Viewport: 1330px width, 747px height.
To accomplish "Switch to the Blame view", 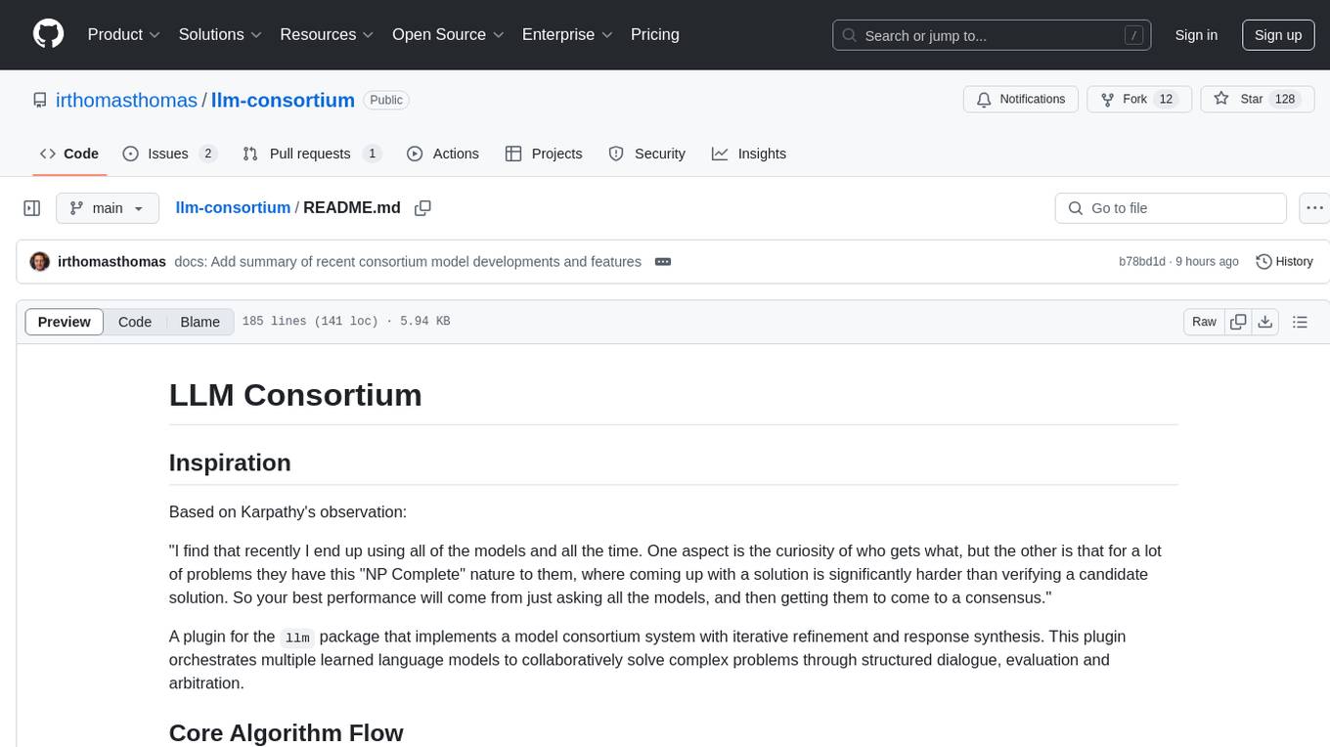I will (199, 322).
